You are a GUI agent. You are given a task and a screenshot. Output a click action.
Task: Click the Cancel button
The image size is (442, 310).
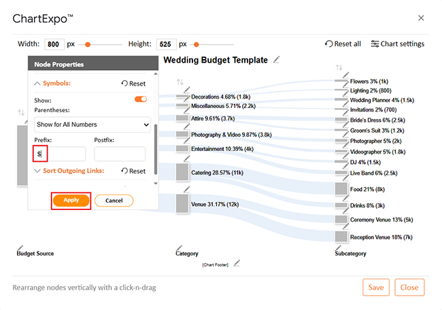tap(114, 201)
